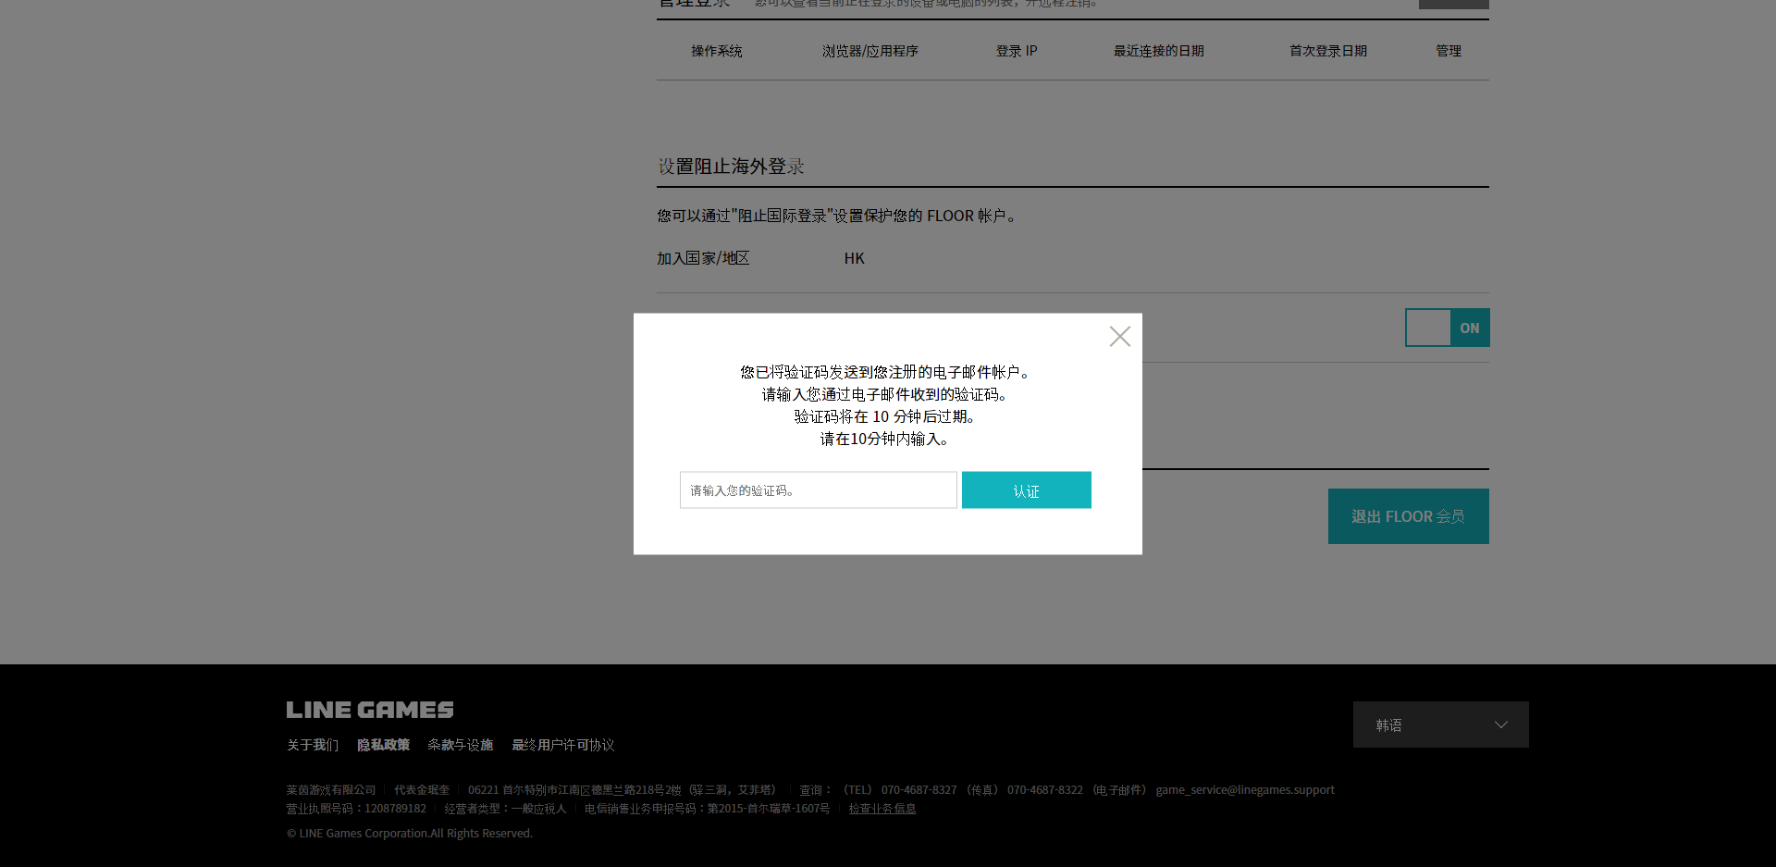The image size is (1776, 867).
Task: Click the 认证 button
Action: click(x=1027, y=490)
